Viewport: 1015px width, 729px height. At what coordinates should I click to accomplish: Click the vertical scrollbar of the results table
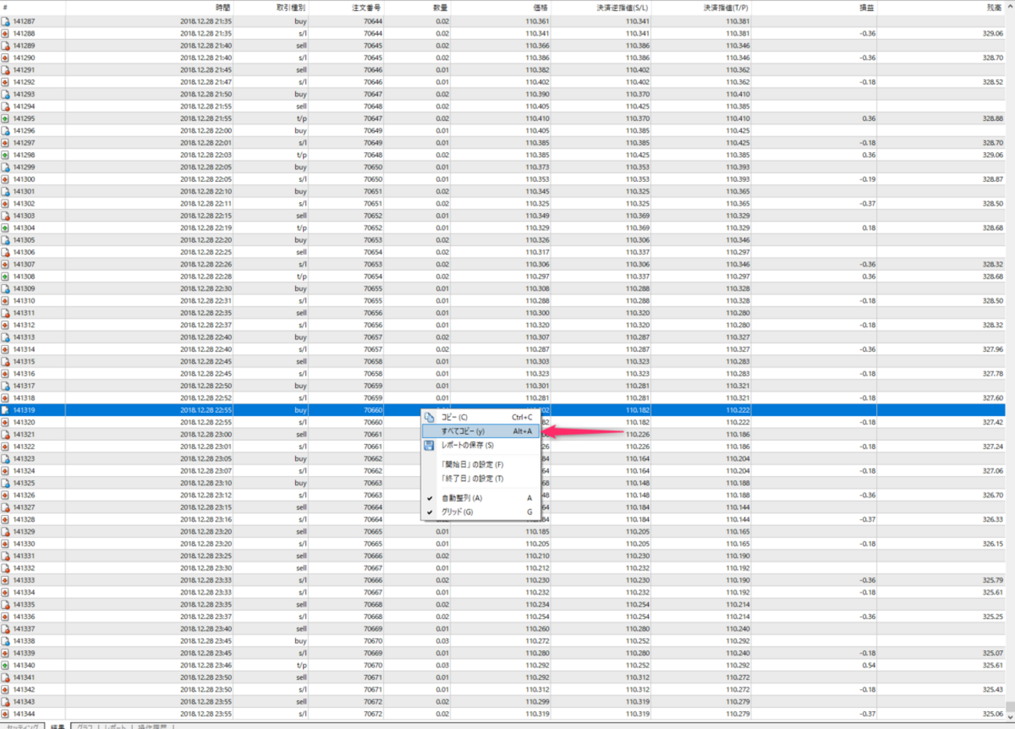point(1010,359)
